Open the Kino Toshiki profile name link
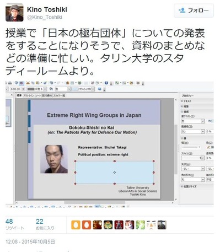220x252 pixels. click(47, 9)
